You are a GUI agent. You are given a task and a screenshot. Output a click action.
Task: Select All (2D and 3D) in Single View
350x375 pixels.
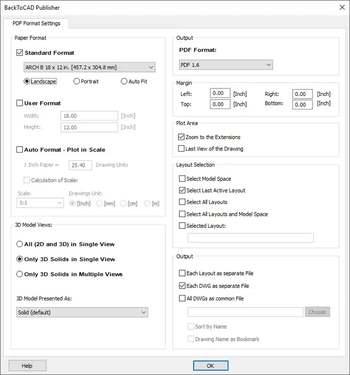(19, 244)
